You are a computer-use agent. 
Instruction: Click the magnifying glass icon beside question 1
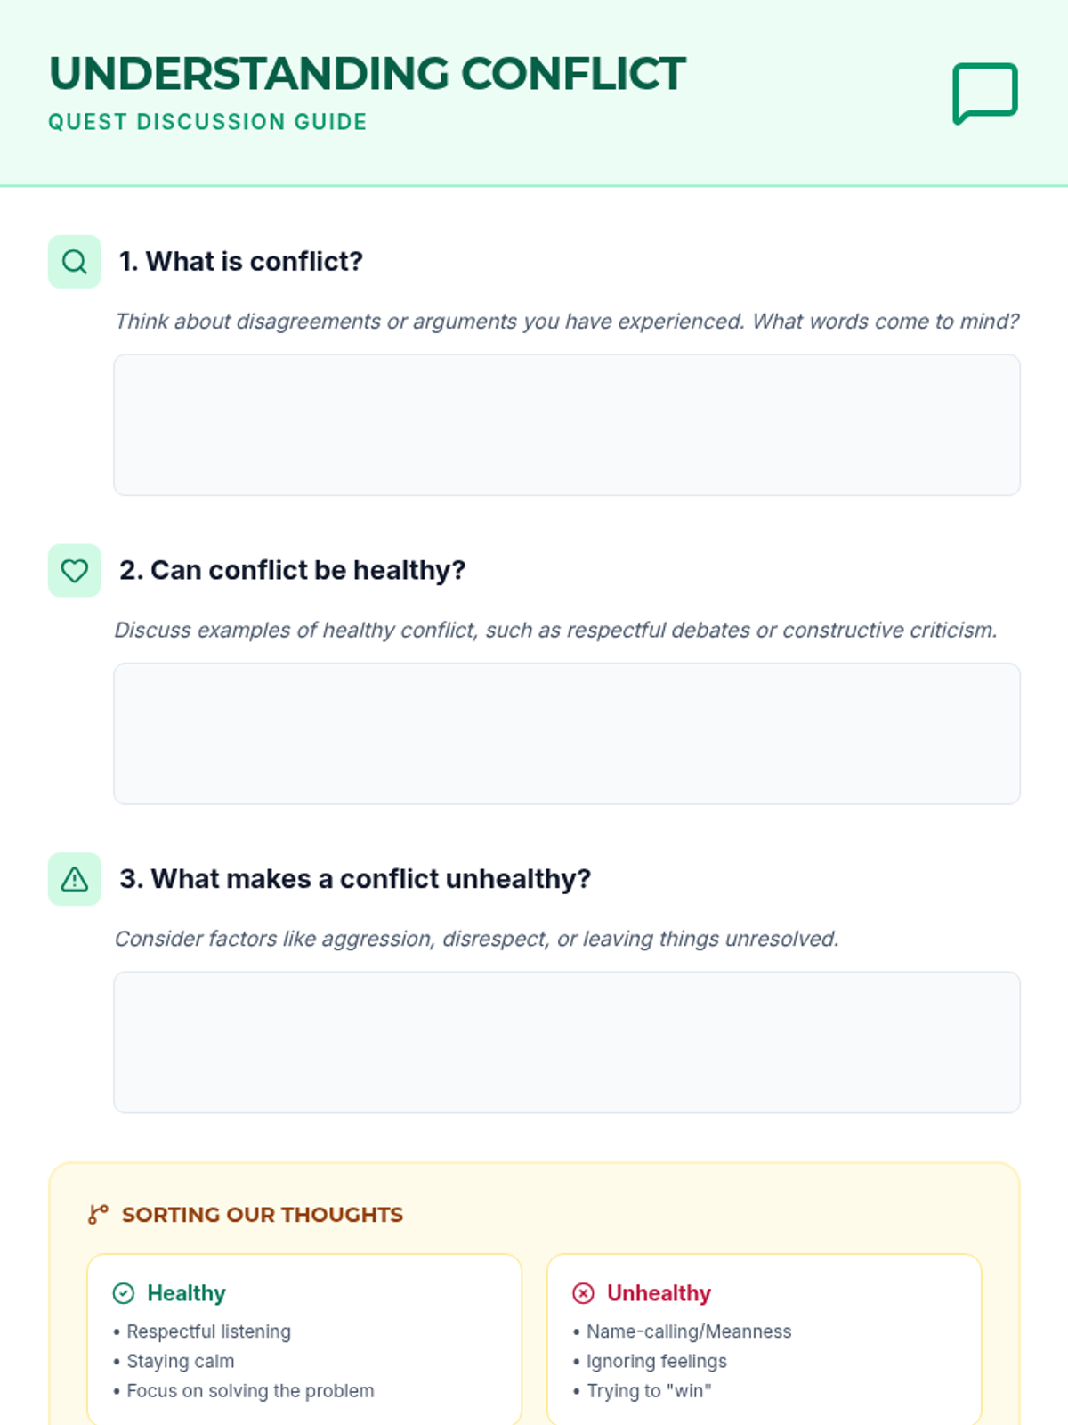pos(75,262)
